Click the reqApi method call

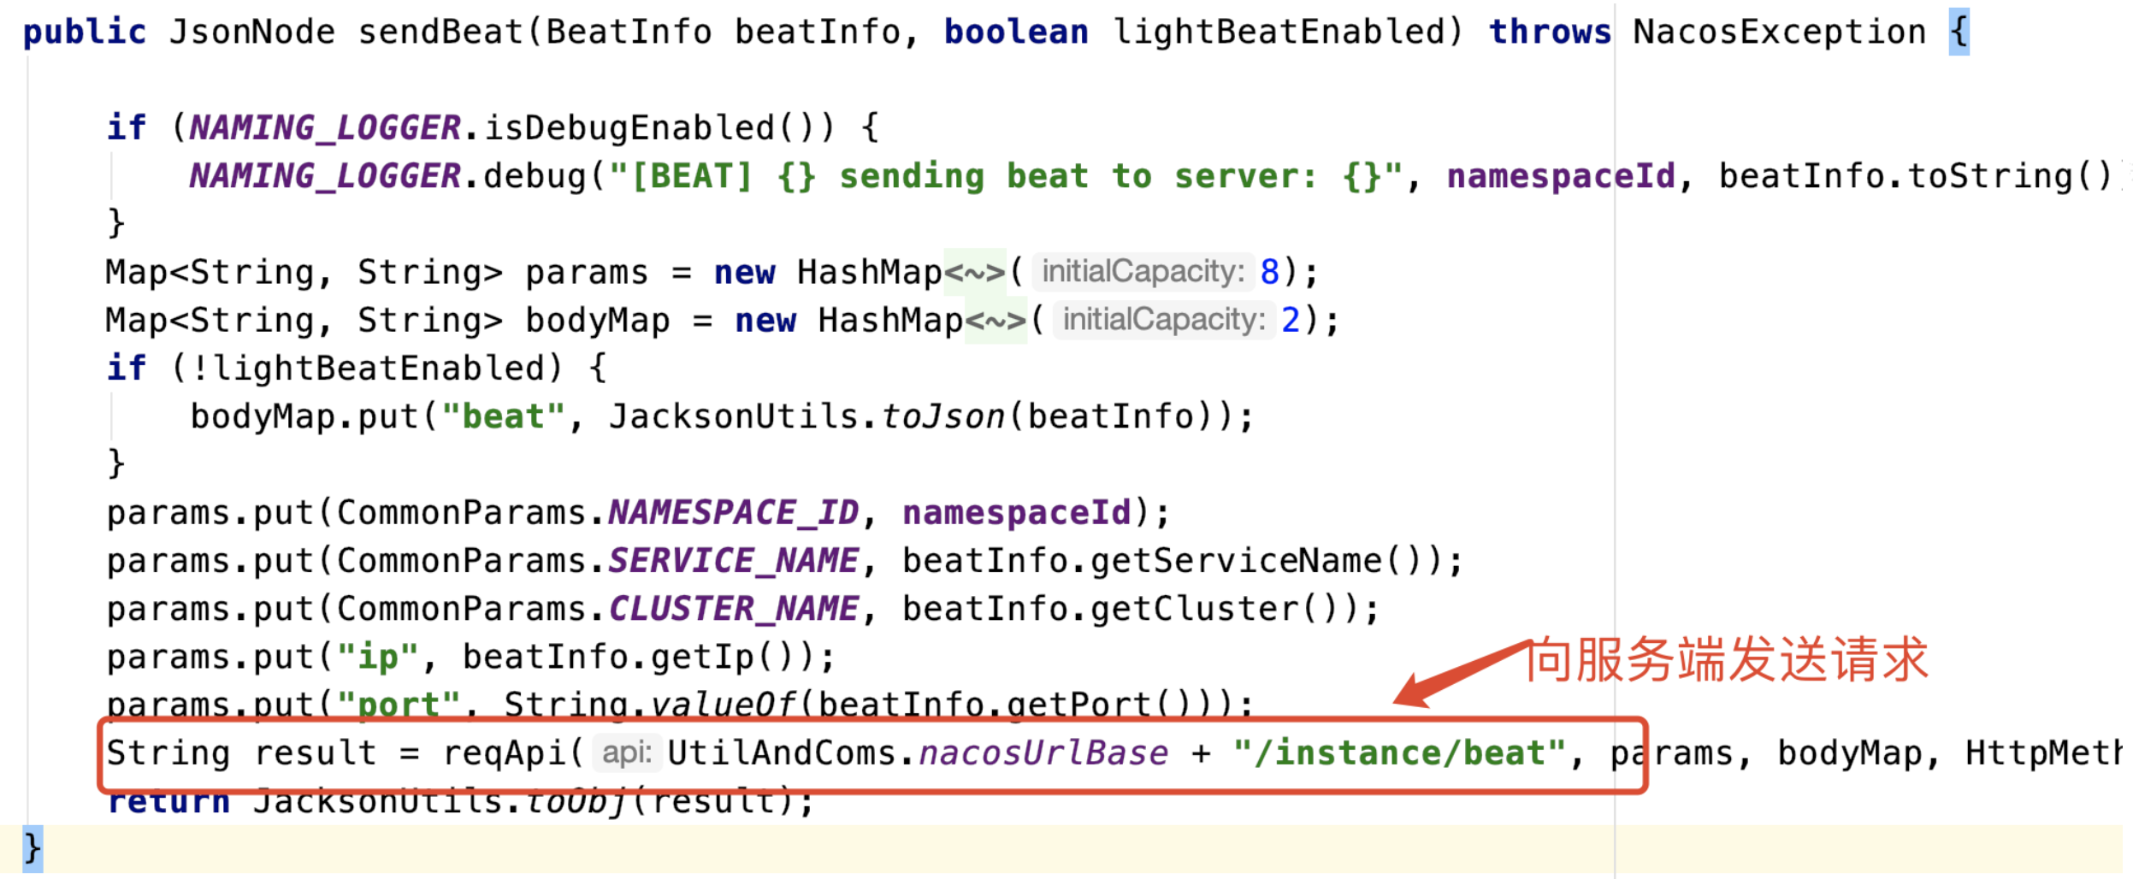coord(503,753)
